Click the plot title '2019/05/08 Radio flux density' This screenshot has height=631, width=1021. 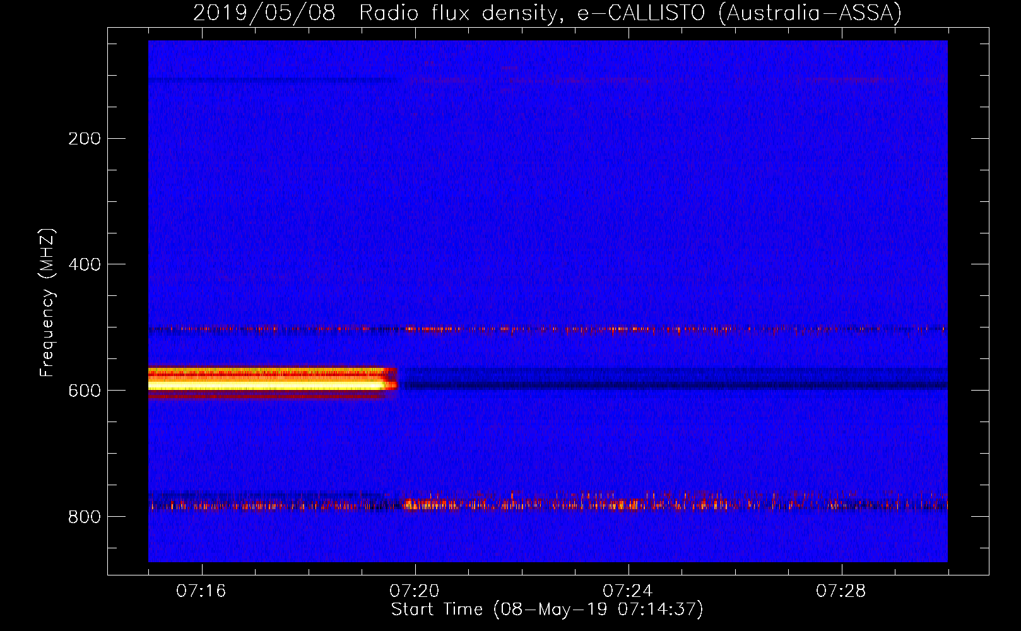tap(547, 13)
